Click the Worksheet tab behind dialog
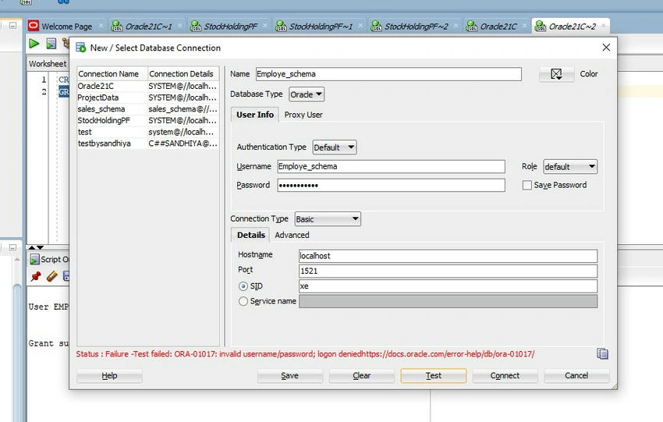This screenshot has width=663, height=422. (x=48, y=64)
